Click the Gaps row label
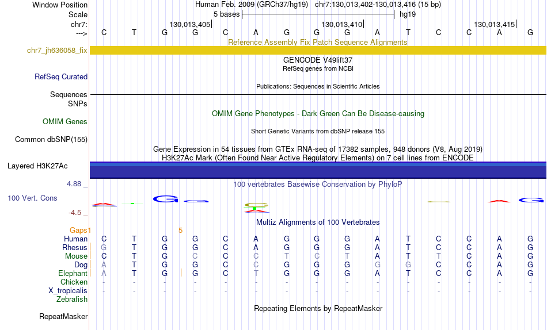547x330 pixels. (78, 231)
